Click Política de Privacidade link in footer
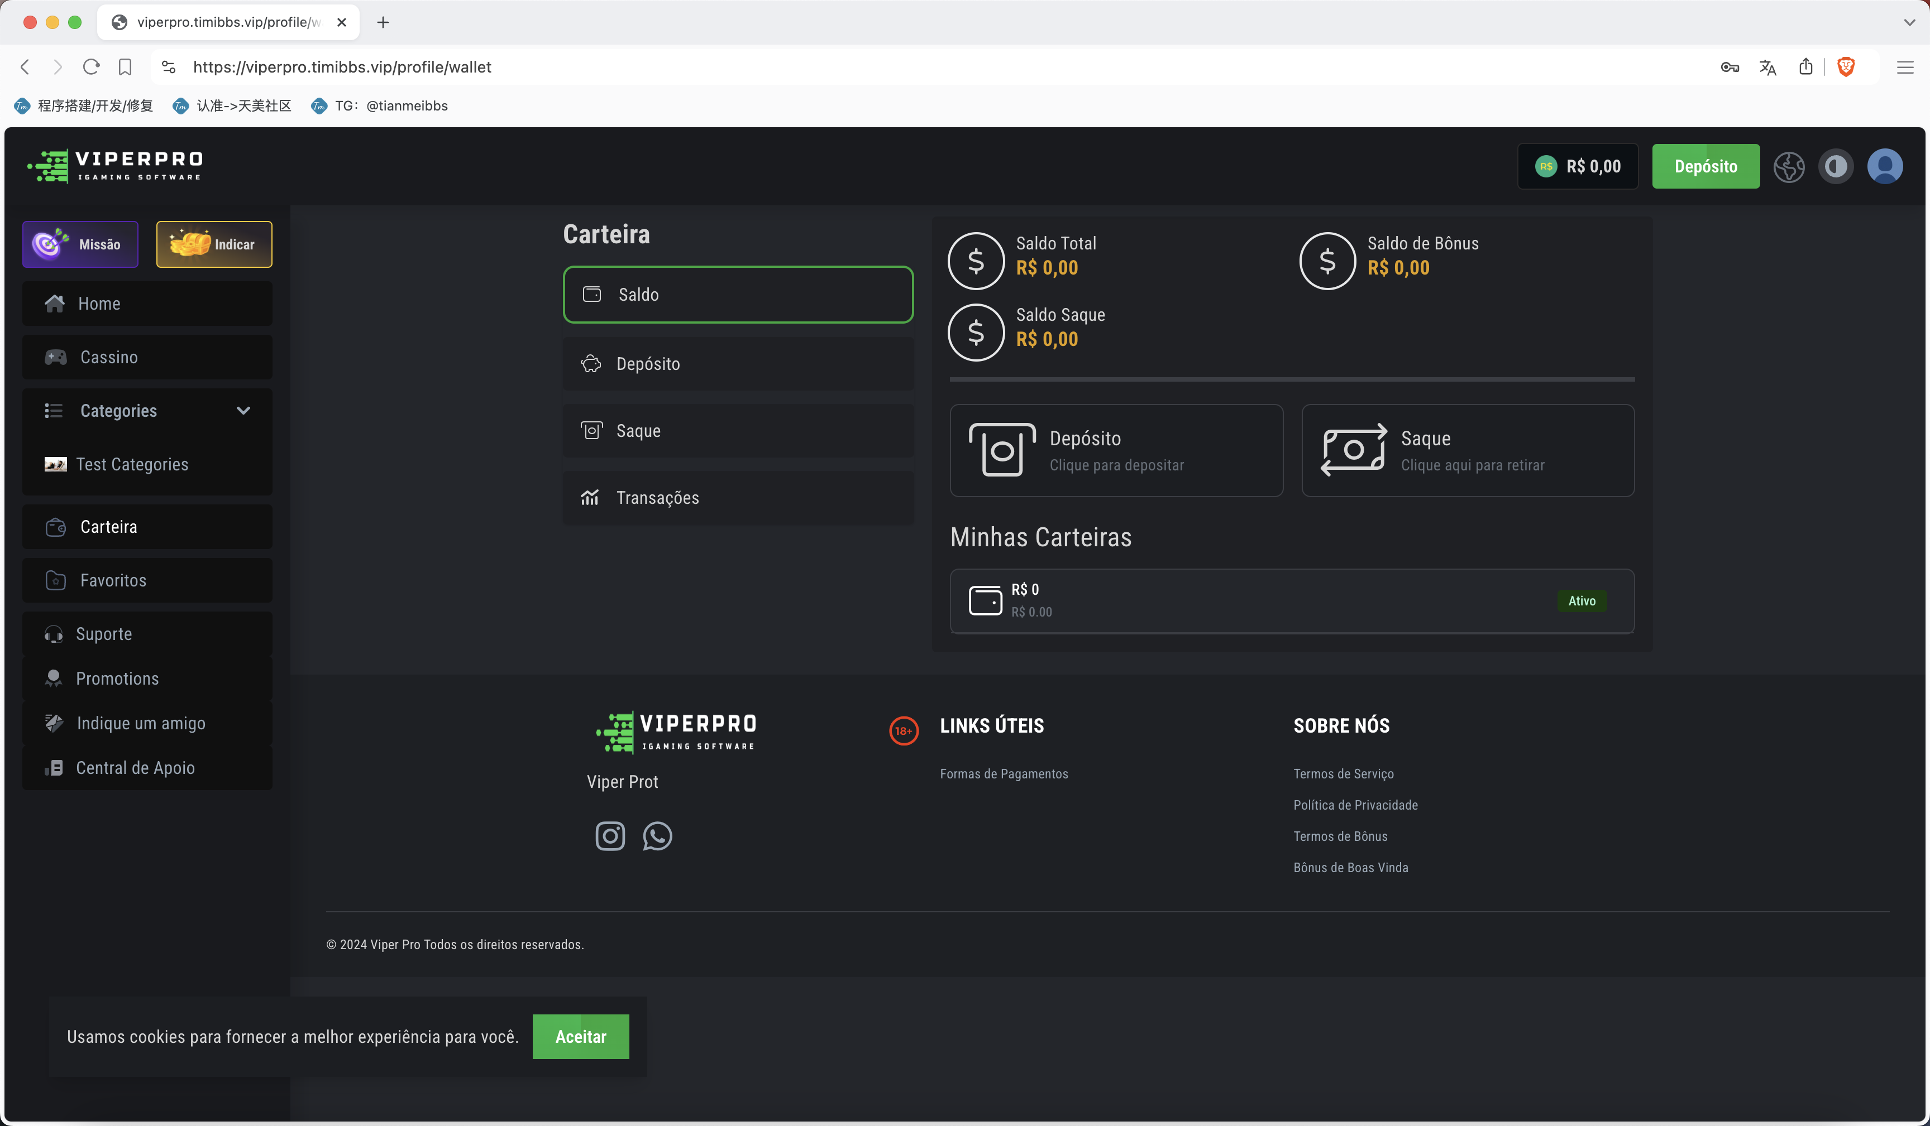 click(x=1356, y=804)
